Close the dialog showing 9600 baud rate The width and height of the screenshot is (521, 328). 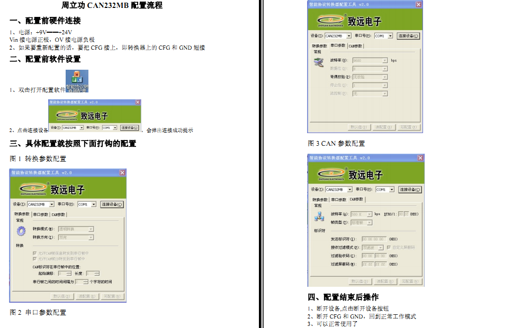point(419,4)
